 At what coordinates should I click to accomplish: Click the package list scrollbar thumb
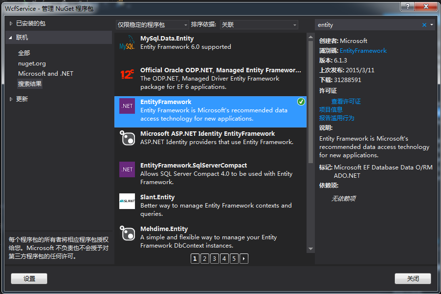310,102
